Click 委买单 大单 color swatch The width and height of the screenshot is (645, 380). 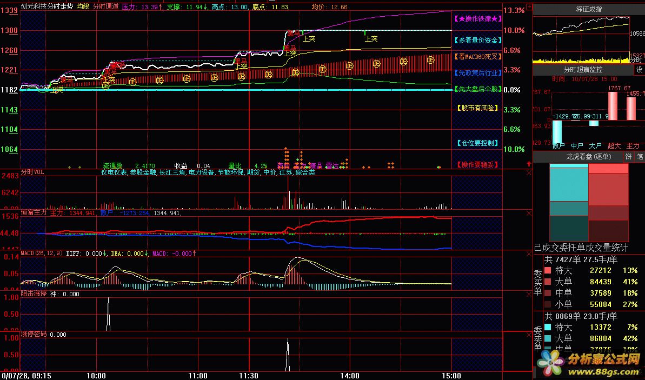point(548,282)
